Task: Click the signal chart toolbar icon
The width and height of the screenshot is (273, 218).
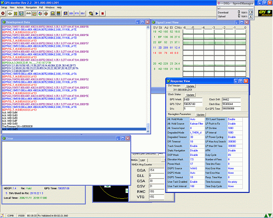Action: click(x=34, y=13)
